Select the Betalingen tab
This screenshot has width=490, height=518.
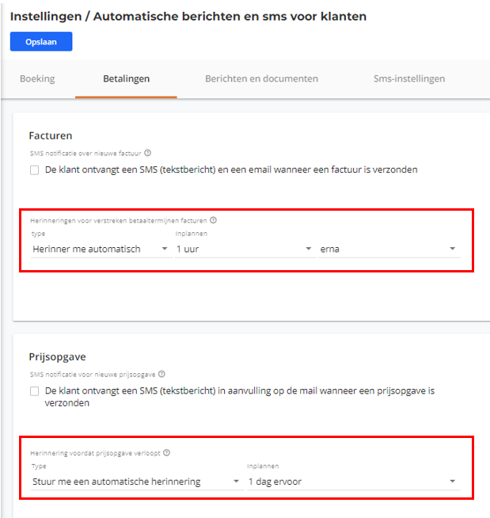(x=126, y=78)
